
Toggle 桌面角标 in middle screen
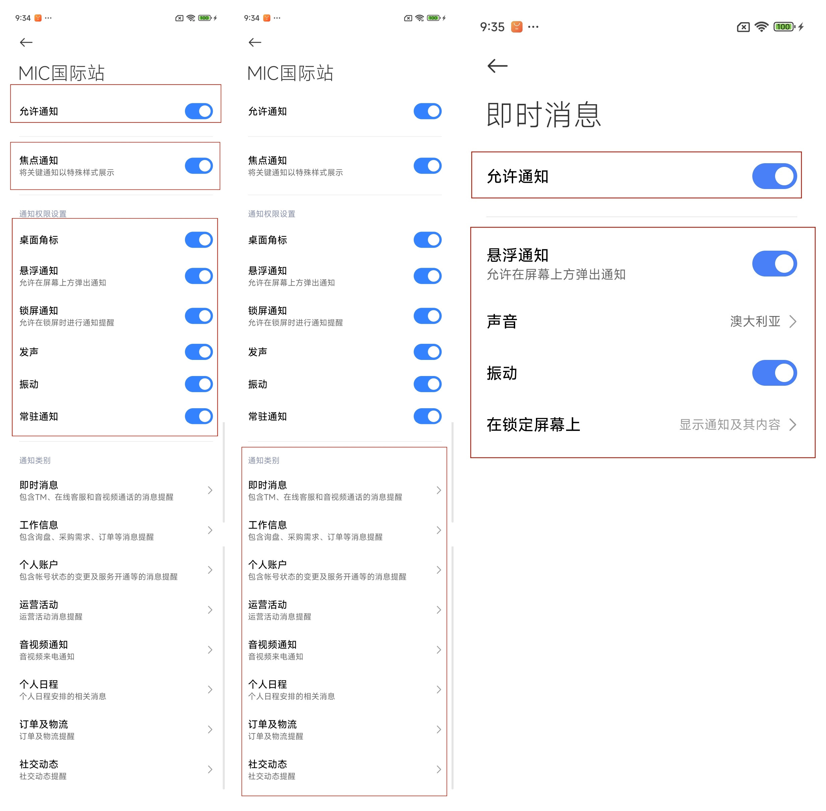point(427,240)
